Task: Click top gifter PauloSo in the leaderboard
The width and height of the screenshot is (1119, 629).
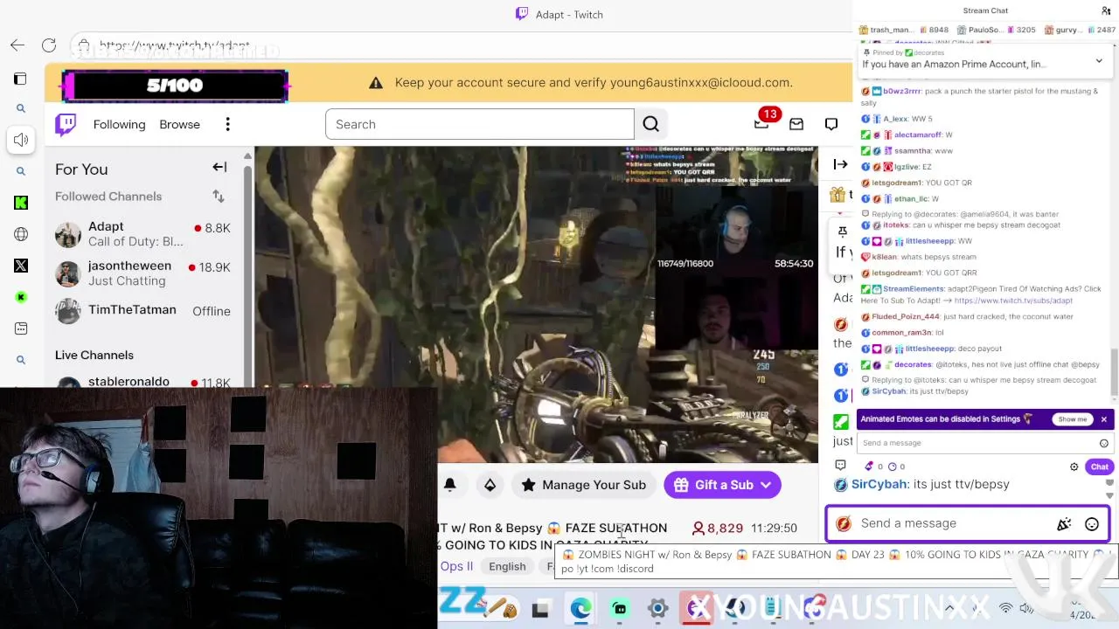Action: pyautogui.click(x=996, y=30)
